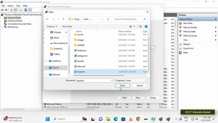
Task: Click the blue Help toolbar icon in the Firewall window
Action: click(26, 10)
